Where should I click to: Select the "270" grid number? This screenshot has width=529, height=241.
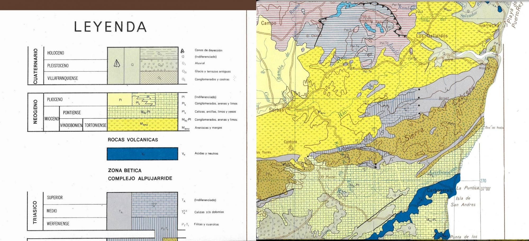[483, 181]
